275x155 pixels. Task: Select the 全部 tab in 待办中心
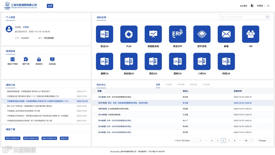tap(158, 85)
